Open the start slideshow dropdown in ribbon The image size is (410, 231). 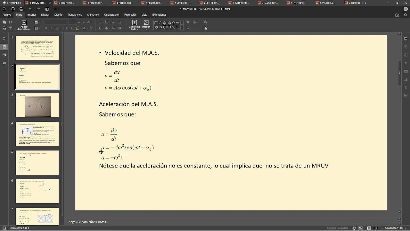(x=37, y=28)
